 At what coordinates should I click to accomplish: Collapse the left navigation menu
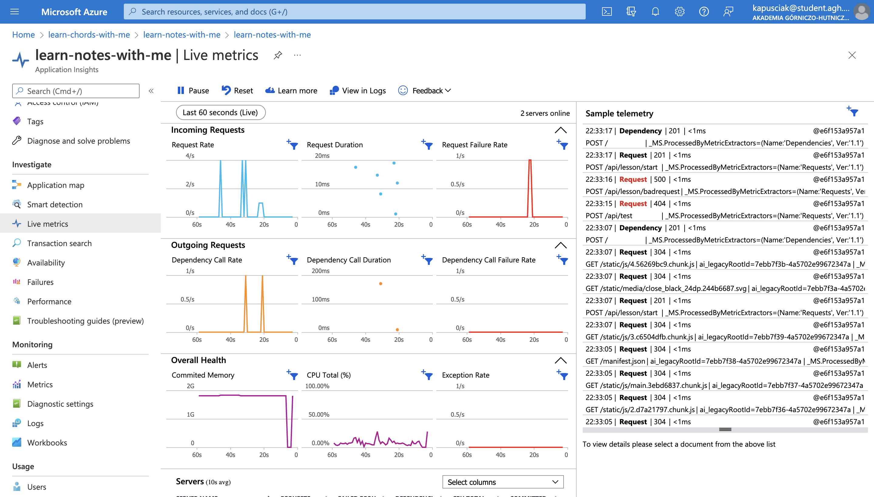click(151, 91)
